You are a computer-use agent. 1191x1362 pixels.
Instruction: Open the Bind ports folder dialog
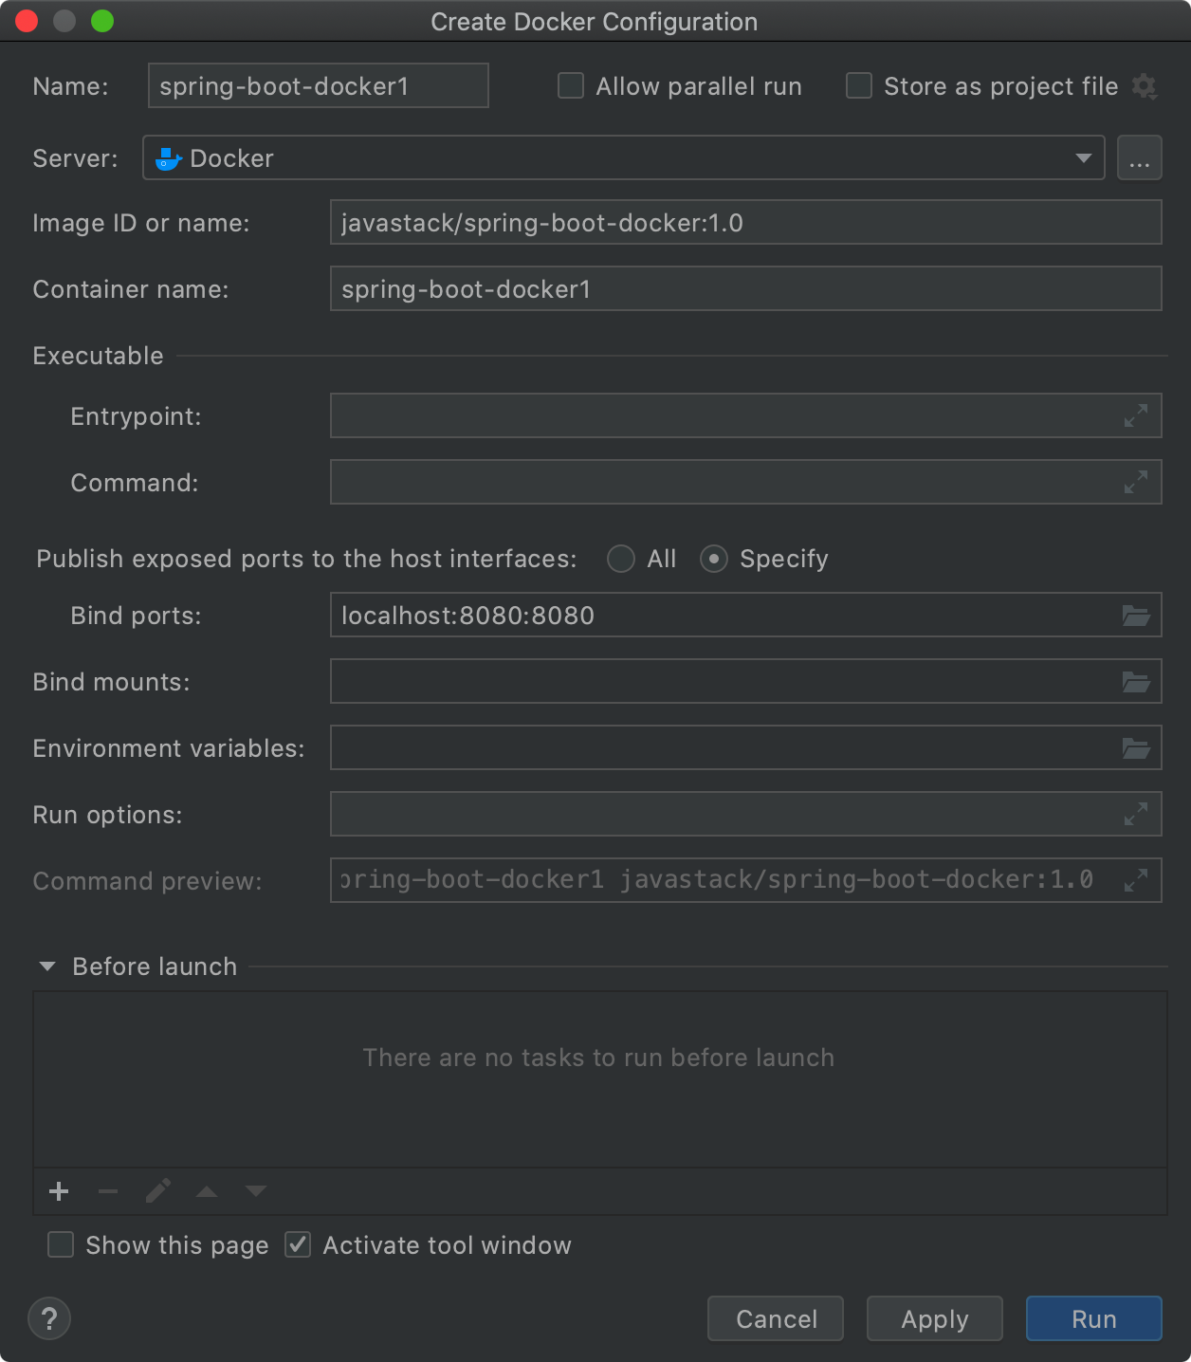[x=1136, y=616]
